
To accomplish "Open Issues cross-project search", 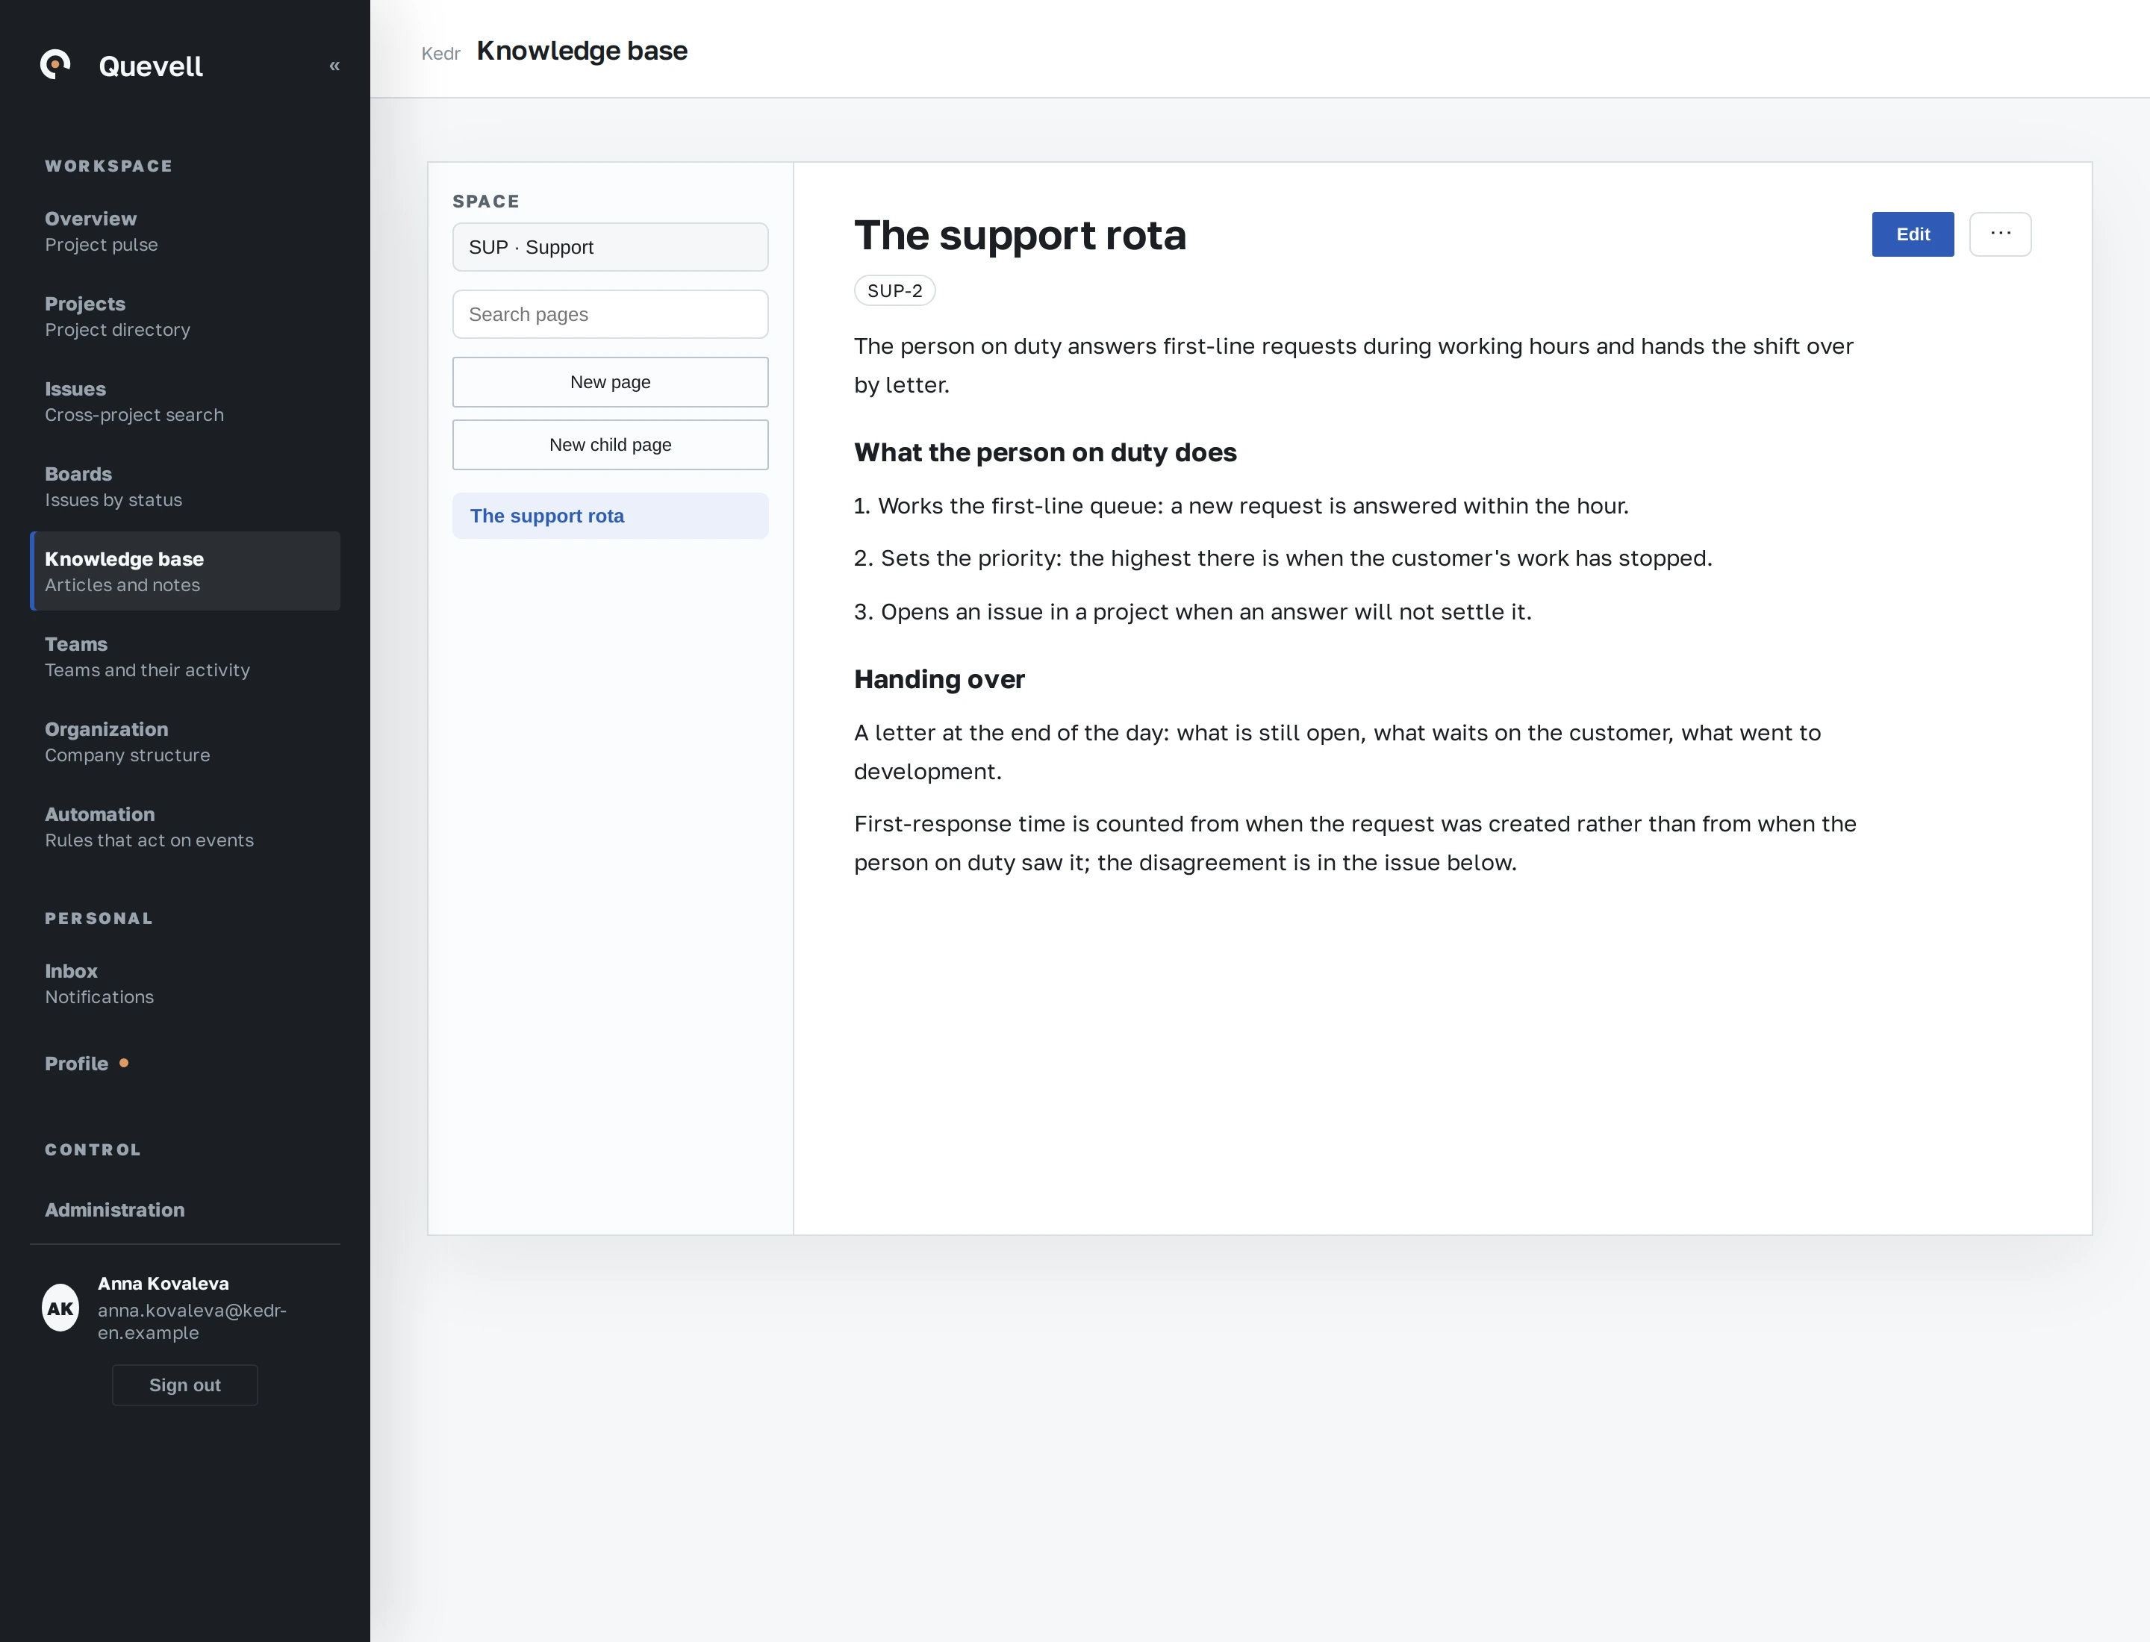I will pos(185,402).
